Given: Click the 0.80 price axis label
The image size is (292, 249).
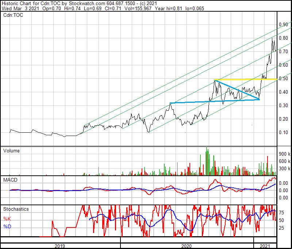Looking at the screenshot, I should (283, 38).
